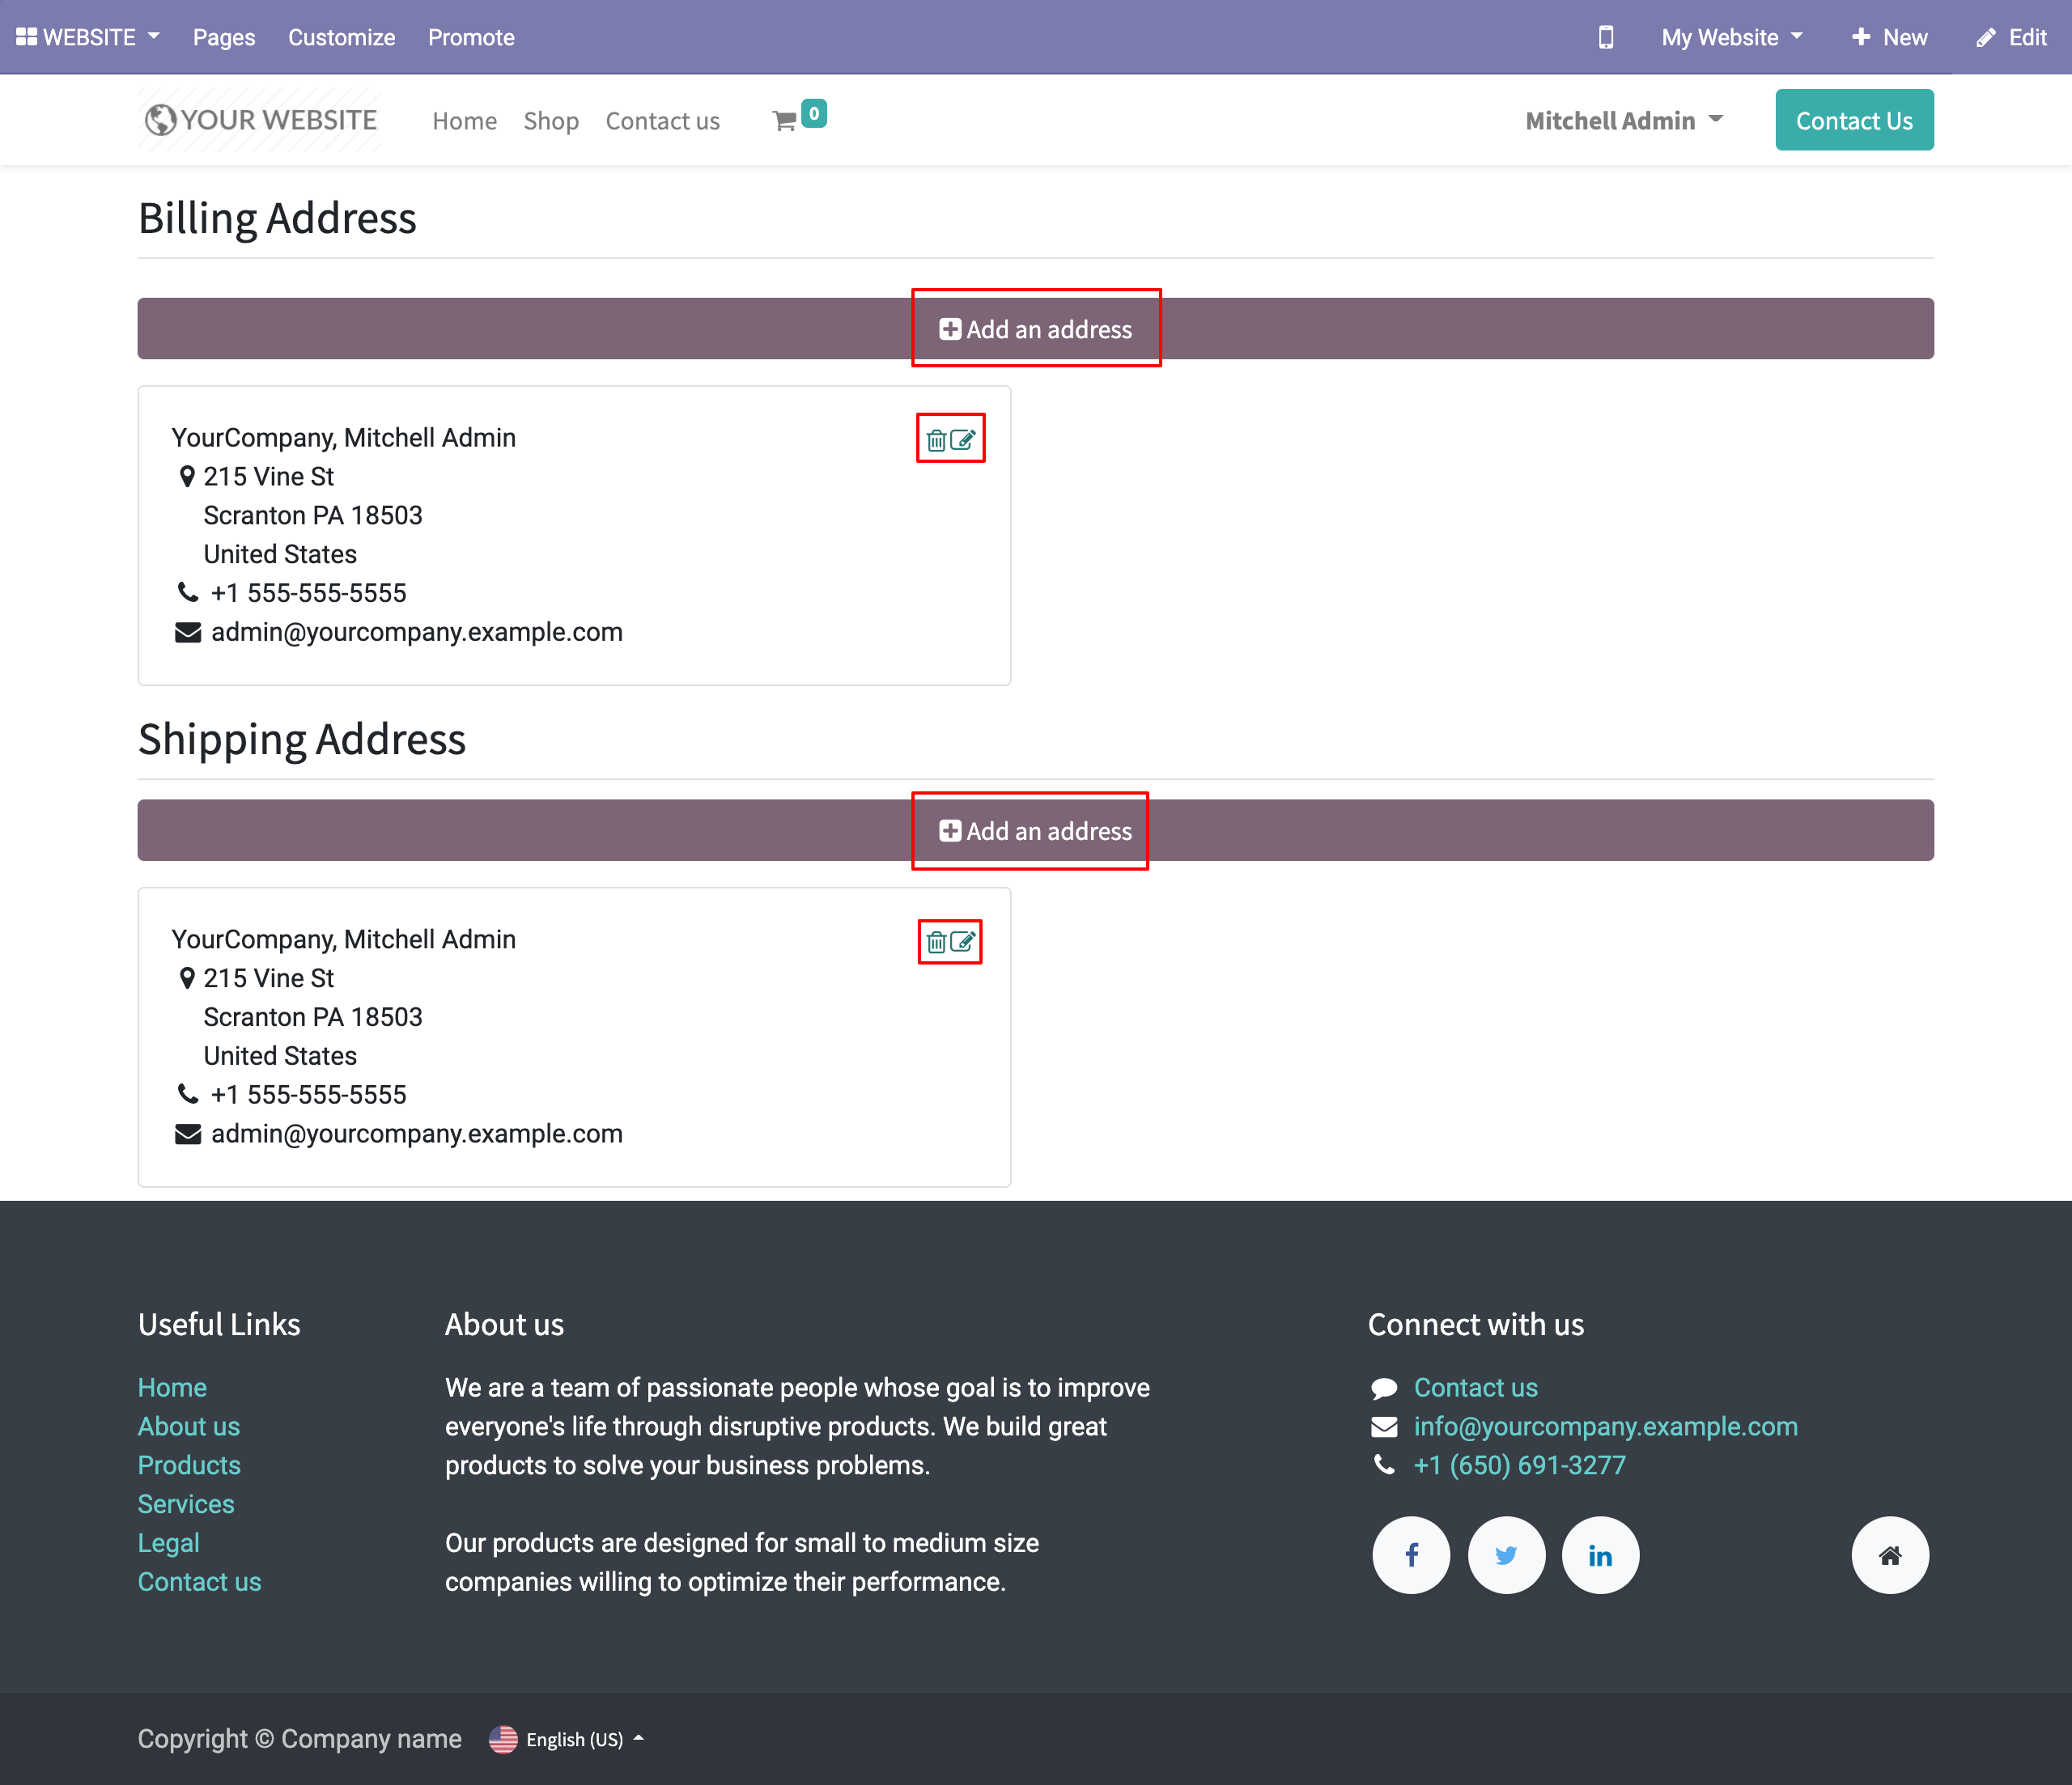Open the Twitter social icon
This screenshot has height=1785, width=2072.
(x=1506, y=1555)
